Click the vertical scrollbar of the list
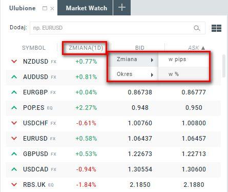This screenshot has height=192, width=228. click(224, 66)
